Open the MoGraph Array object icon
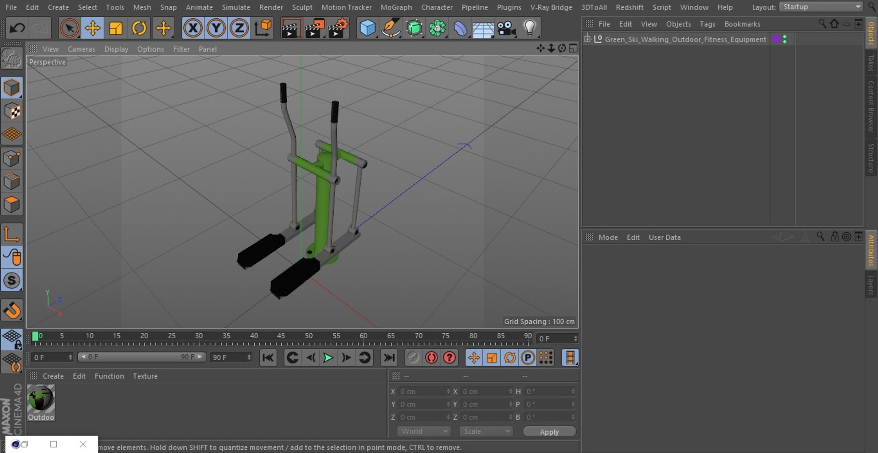The width and height of the screenshot is (878, 453). [437, 28]
